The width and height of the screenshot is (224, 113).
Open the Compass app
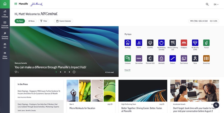pyautogui.click(x=128, y=58)
